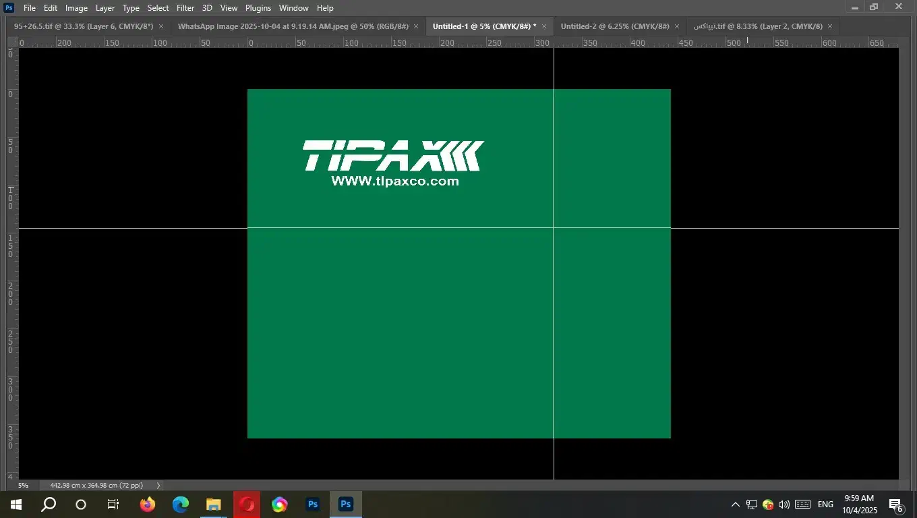This screenshot has width=917, height=518.
Task: Open the notification center icon
Action: tap(896, 505)
